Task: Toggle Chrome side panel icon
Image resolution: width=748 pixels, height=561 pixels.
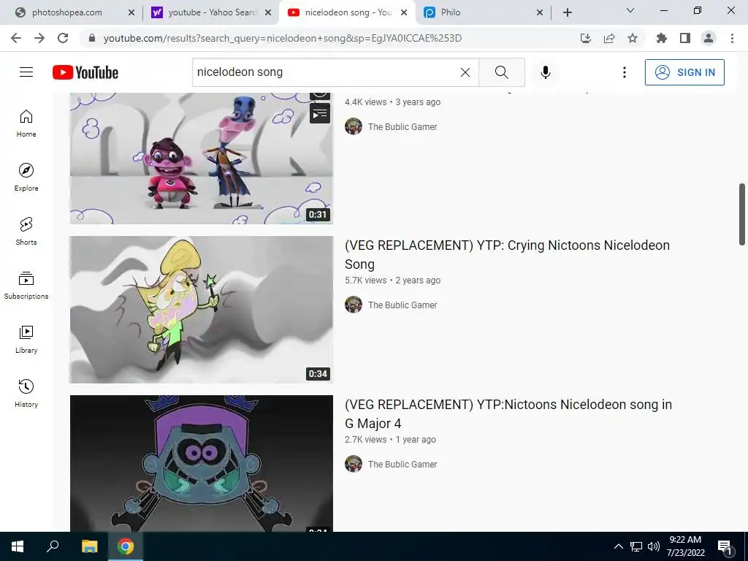Action: click(685, 38)
